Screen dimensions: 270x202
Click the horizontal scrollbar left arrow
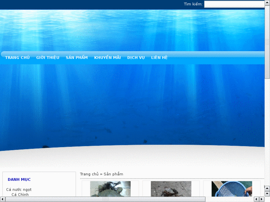pyautogui.click(x=3, y=199)
